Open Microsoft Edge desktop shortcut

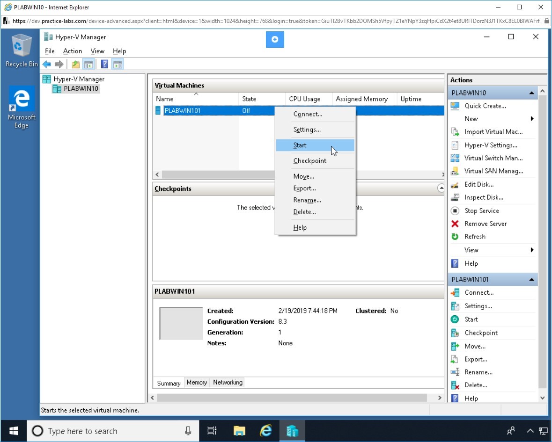22,108
